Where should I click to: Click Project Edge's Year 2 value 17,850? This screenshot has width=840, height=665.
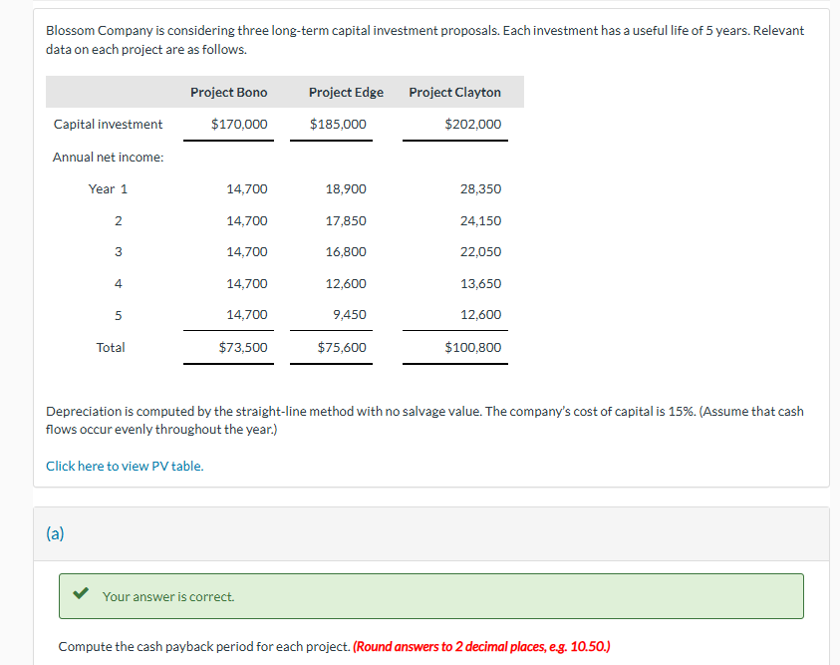pos(346,220)
